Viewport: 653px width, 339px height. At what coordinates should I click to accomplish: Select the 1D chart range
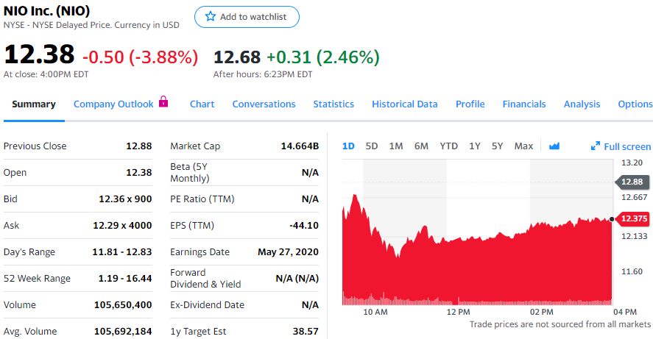point(348,146)
